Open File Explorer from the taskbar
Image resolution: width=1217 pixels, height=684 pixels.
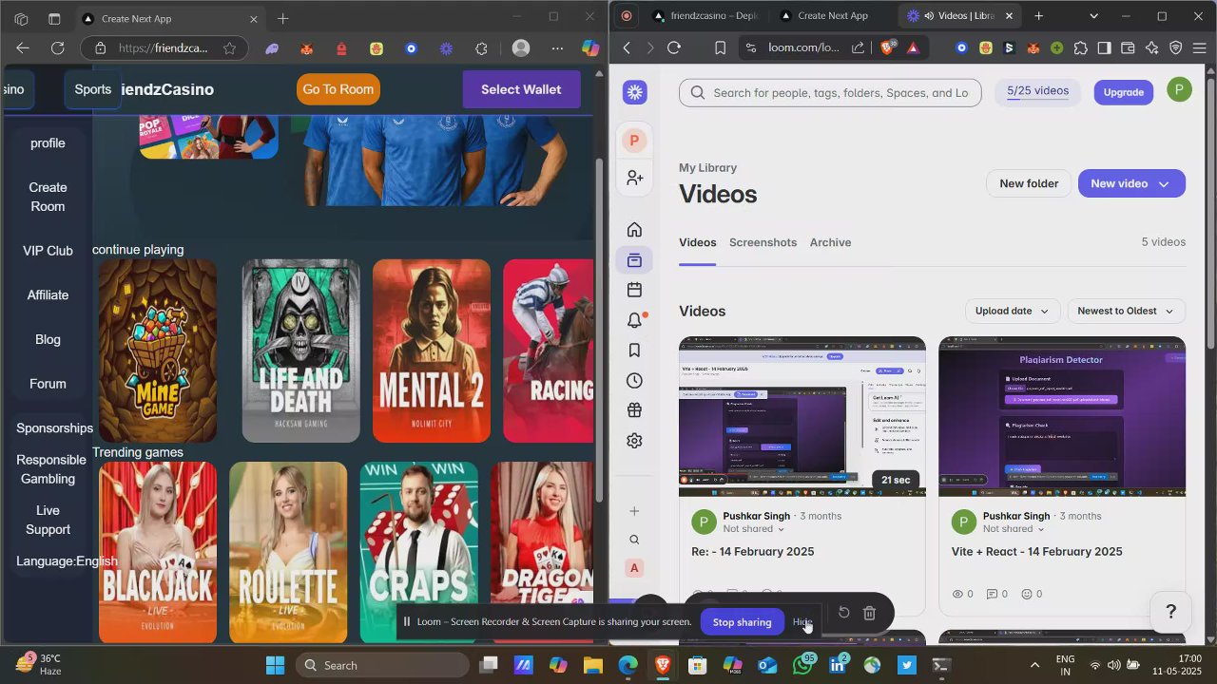pyautogui.click(x=592, y=665)
